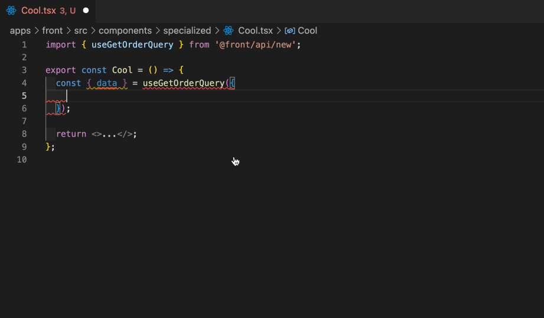Click the 'import' keyword on line 1
The height and width of the screenshot is (318, 544).
(x=61, y=45)
